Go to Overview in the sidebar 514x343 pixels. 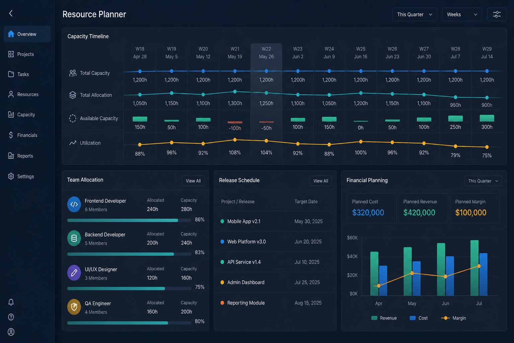[27, 34]
